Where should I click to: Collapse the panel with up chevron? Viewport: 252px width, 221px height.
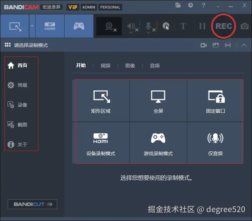click(244, 45)
